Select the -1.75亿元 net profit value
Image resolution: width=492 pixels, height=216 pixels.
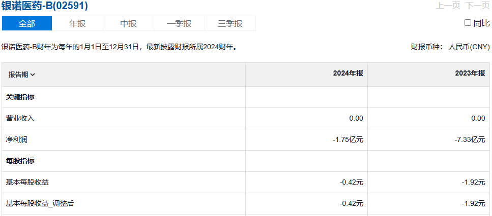[348, 140]
